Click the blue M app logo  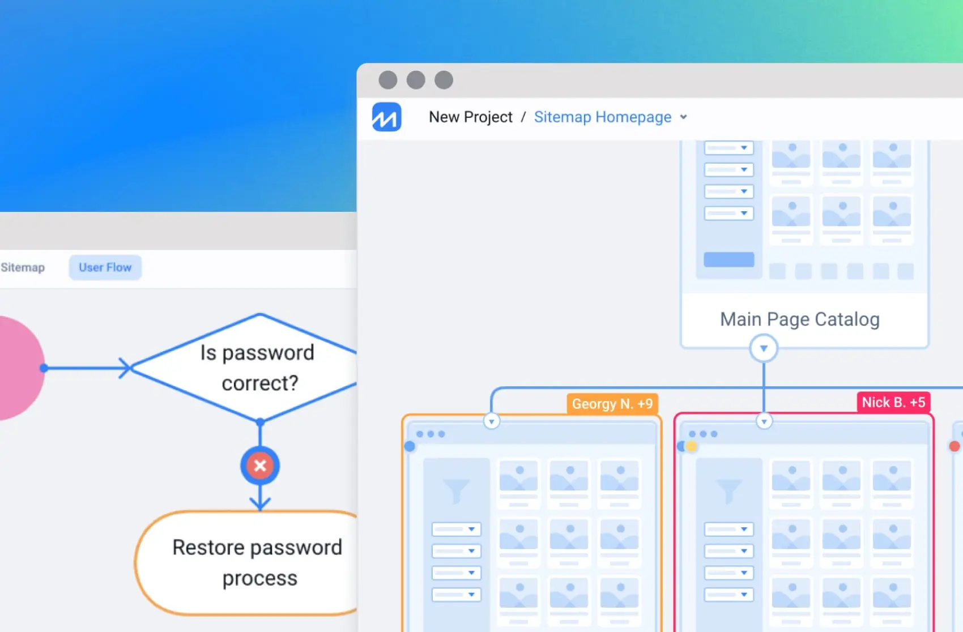click(x=387, y=117)
